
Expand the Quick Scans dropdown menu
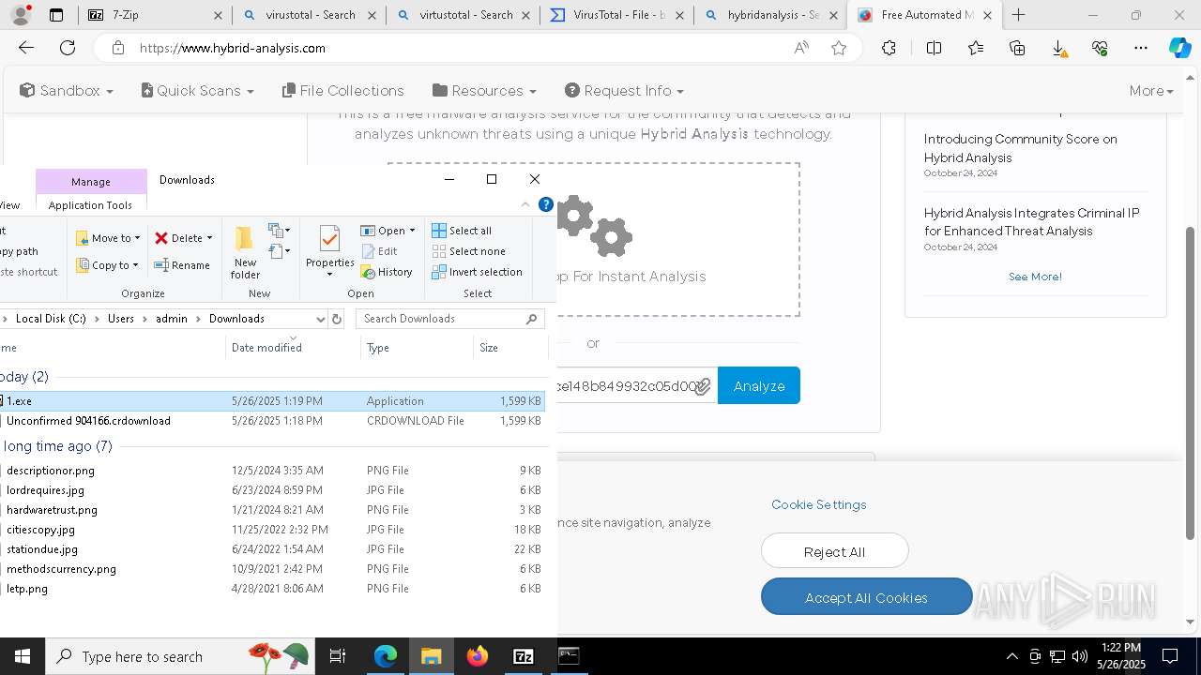point(197,90)
